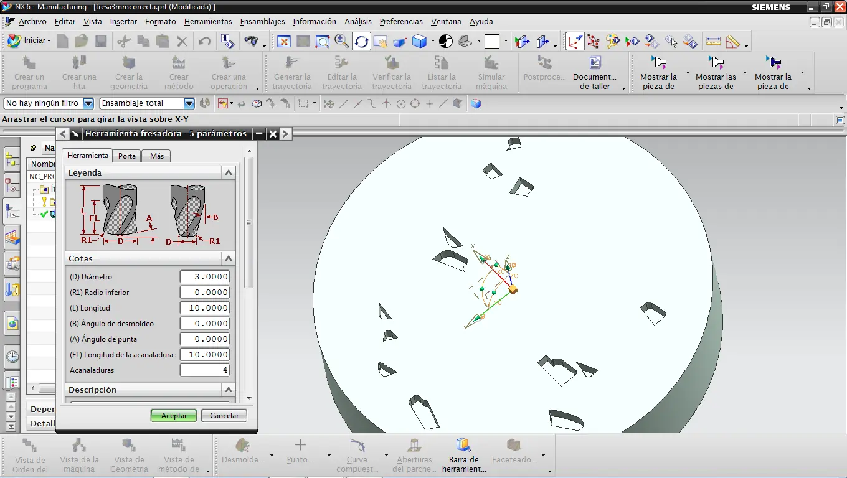This screenshot has height=478, width=847.
Task: Open the 'No hay ningún filtro' dropdown
Action: [x=88, y=103]
